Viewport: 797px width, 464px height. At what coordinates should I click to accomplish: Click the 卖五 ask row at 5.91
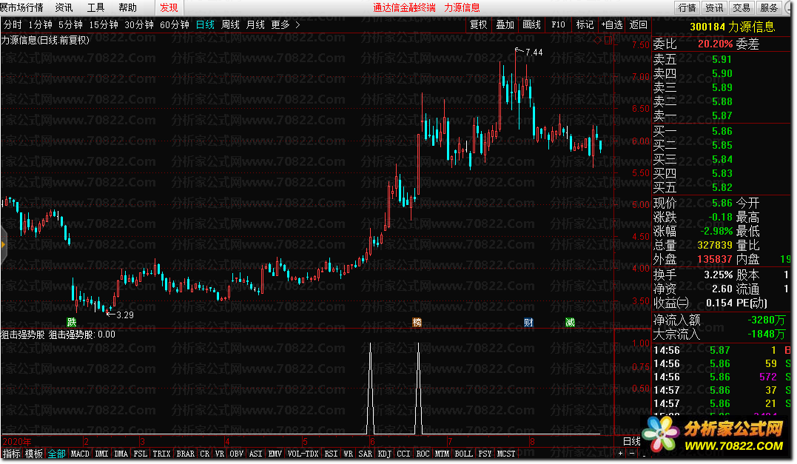(x=722, y=59)
